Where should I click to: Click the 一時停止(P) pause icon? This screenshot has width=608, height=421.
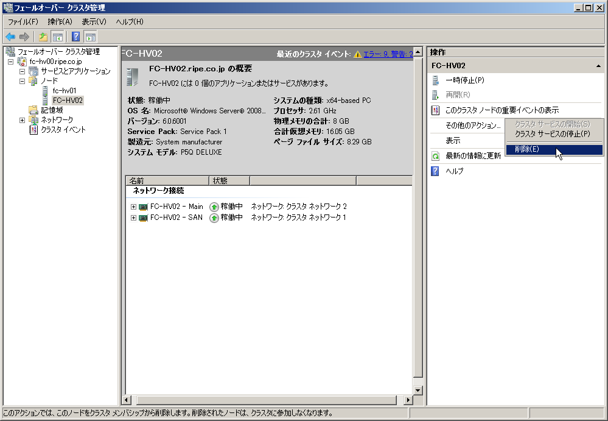coord(435,80)
